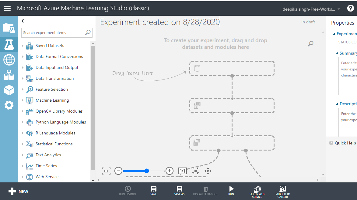Click the Machine Learning icon

pos(30,100)
